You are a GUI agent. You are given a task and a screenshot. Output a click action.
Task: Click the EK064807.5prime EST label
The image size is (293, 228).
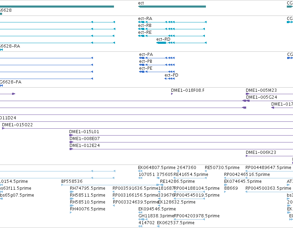[x=157, y=168]
